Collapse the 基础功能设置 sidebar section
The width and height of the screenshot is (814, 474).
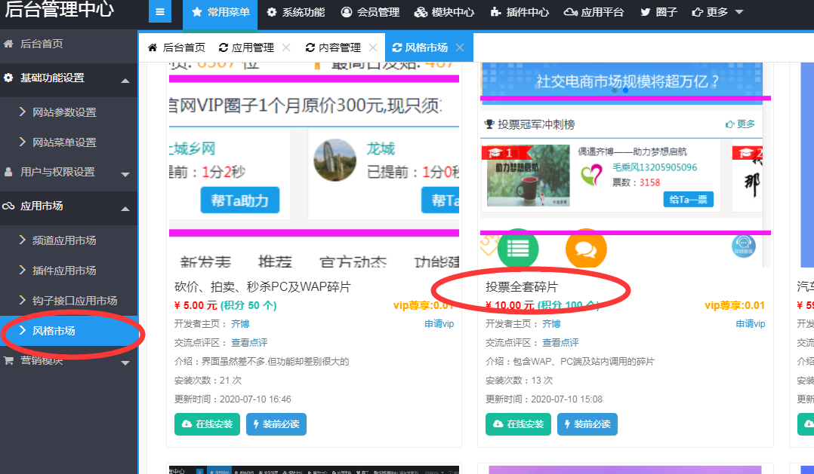[125, 79]
